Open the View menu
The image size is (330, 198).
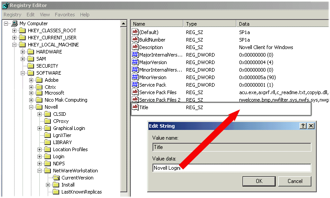[x=45, y=15]
